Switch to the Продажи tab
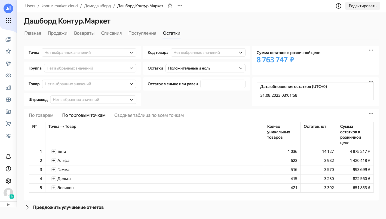The width and height of the screenshot is (386, 219). point(57,33)
